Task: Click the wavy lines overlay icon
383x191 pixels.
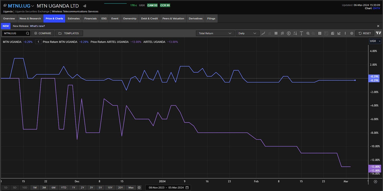Action: pyautogui.click(x=282, y=33)
